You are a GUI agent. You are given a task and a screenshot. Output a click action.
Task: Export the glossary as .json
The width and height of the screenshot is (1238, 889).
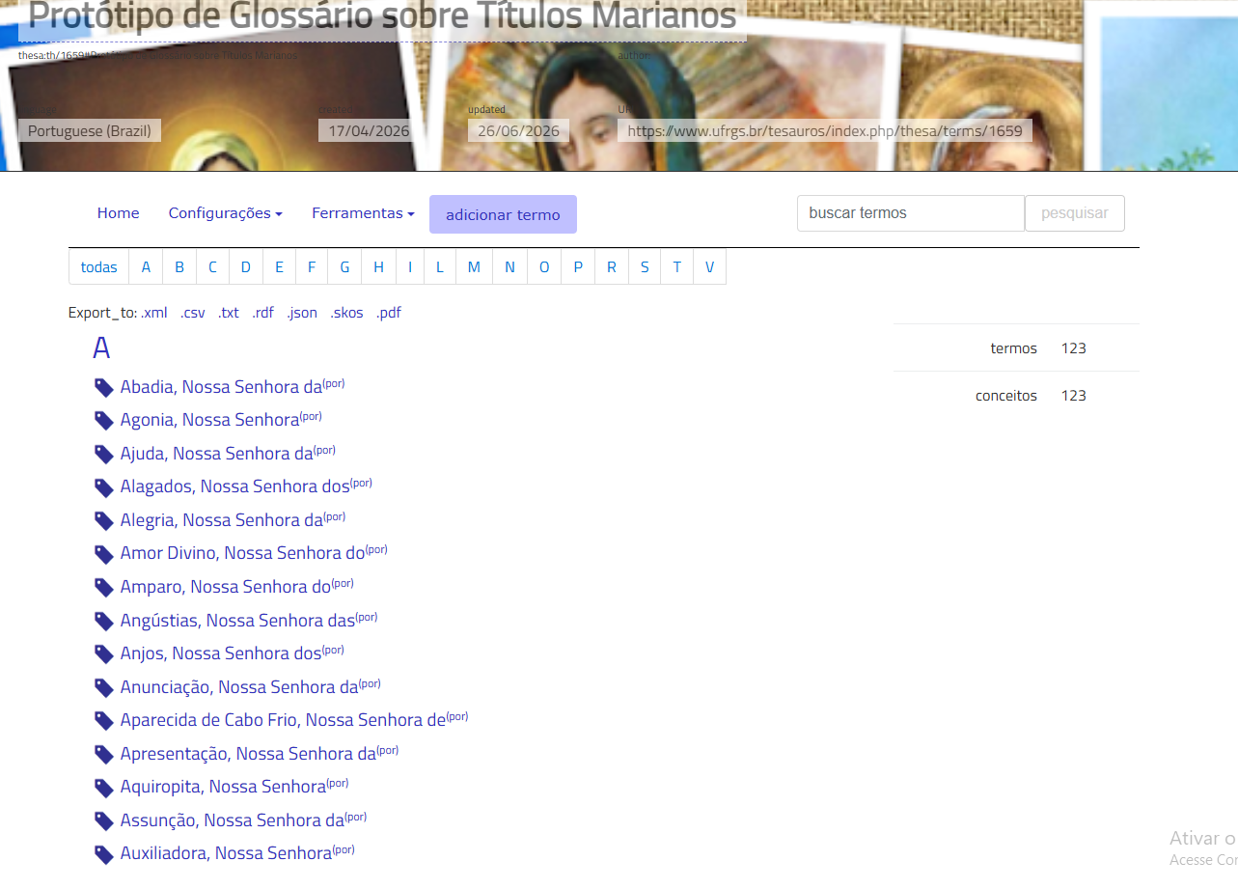(302, 313)
